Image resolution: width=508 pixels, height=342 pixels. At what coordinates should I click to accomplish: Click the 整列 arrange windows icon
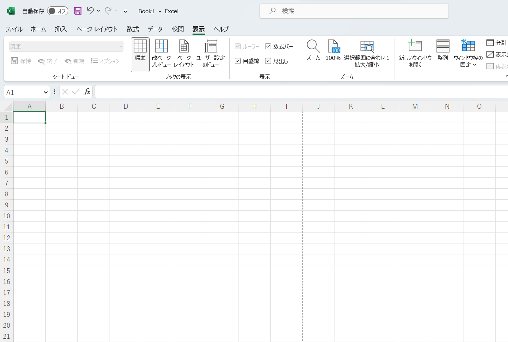pos(443,51)
